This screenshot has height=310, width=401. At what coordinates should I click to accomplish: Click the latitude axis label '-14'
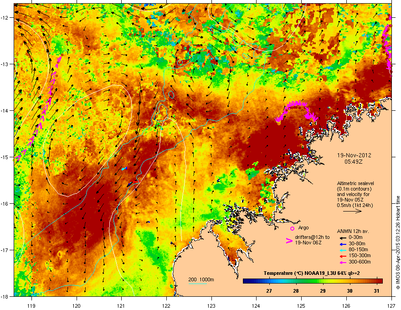pos(5,111)
